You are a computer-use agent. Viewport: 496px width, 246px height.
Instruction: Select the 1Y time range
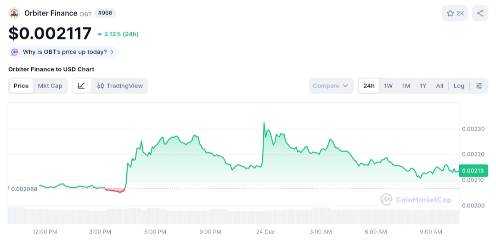[423, 86]
